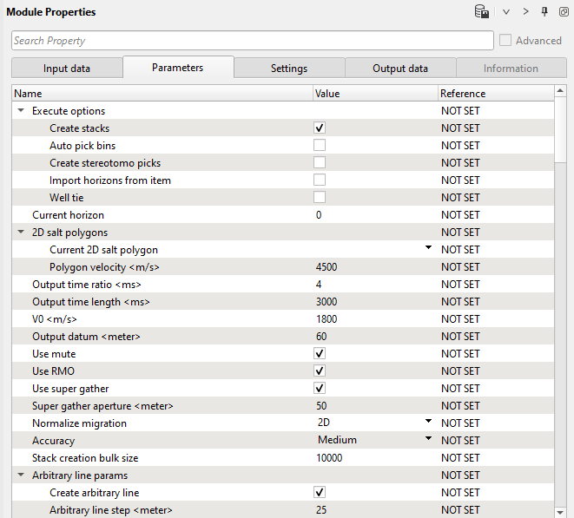Viewport: 574px width, 518px height.
Task: Float the Module Properties panel window
Action: pos(563,12)
